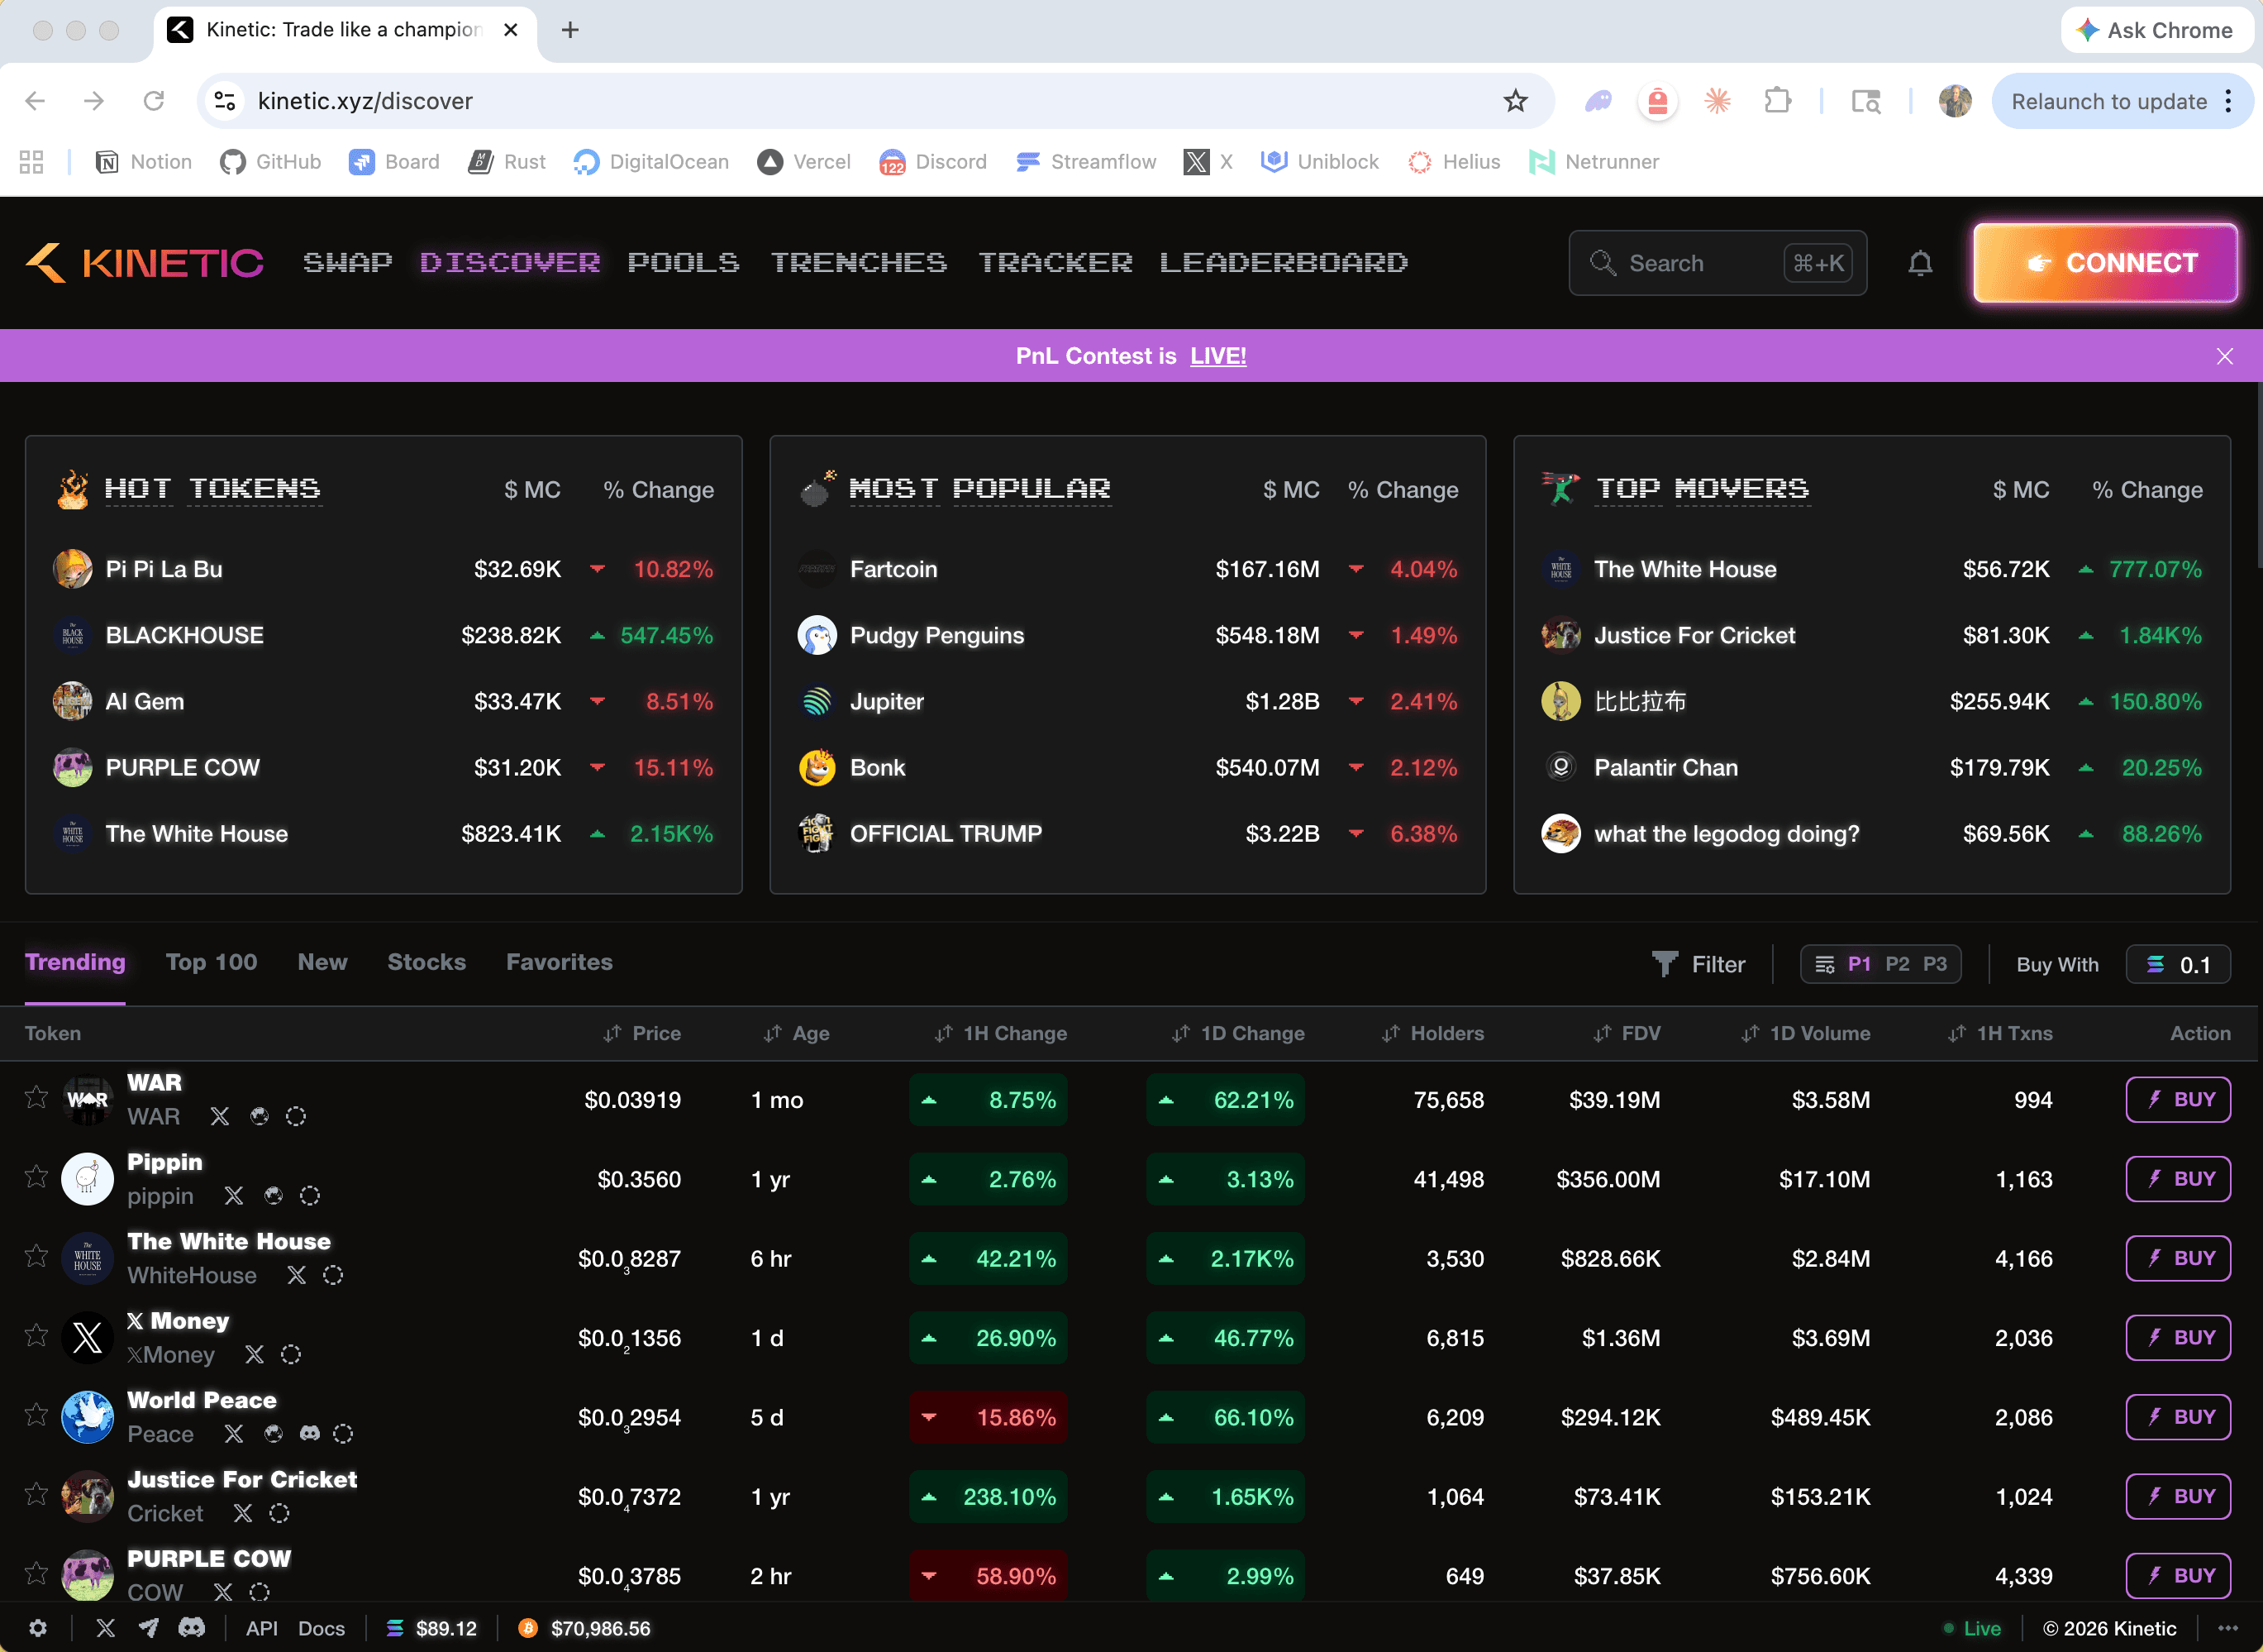This screenshot has height=1652, width=2263.
Task: Open the LIVE! PnL contest link
Action: click(1218, 355)
